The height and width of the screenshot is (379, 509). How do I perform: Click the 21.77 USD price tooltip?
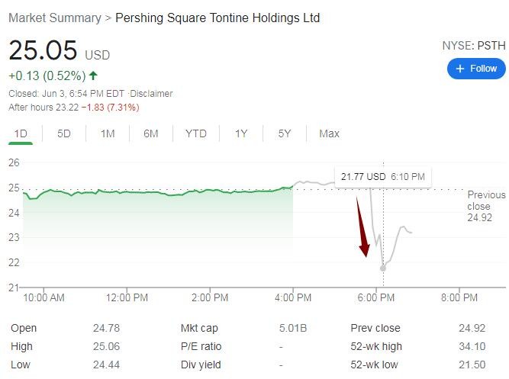(384, 177)
